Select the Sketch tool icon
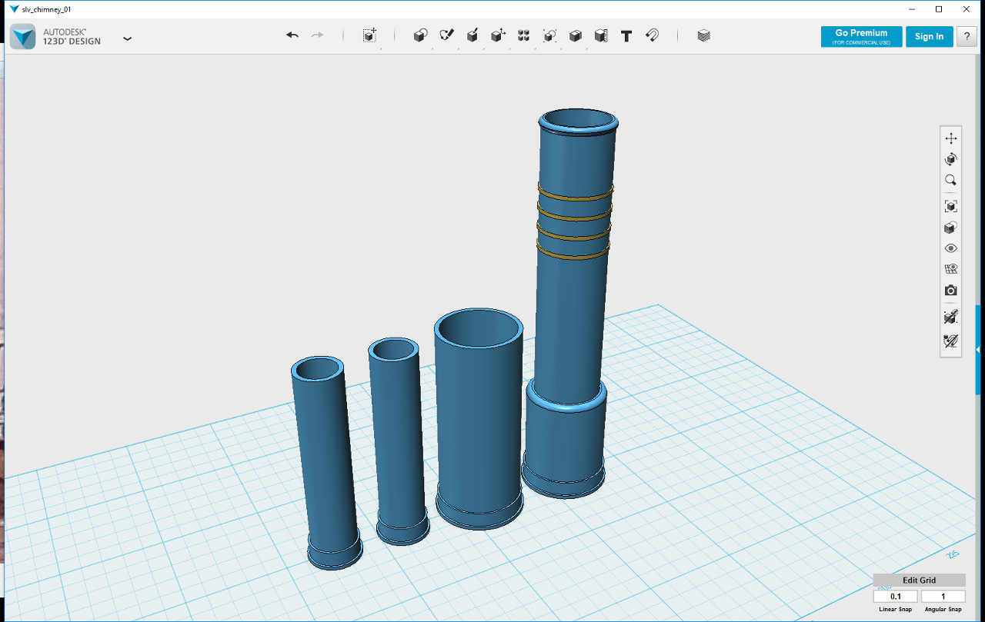Viewport: 985px width, 622px height. click(446, 35)
